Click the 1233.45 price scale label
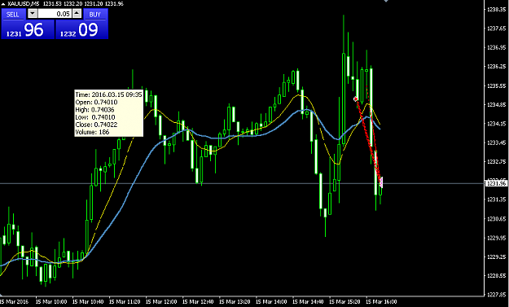 [496, 143]
